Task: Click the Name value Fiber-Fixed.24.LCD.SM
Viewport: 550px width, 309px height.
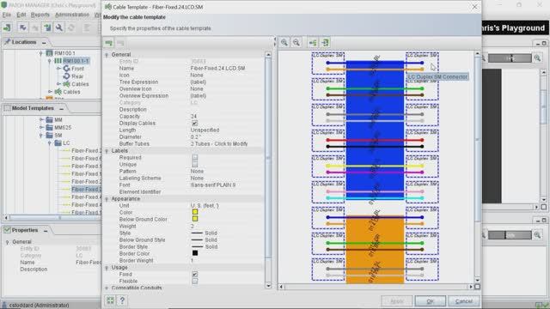Action: click(217, 69)
